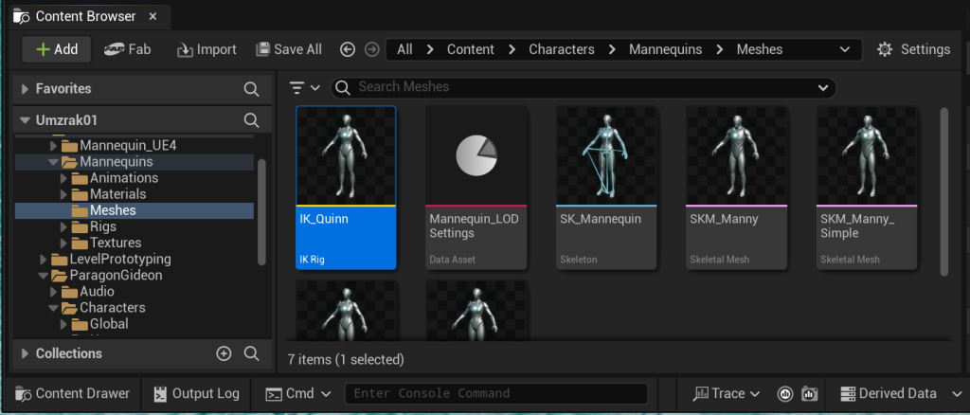The height and width of the screenshot is (415, 970).
Task: Click the folder tree scrollbar
Action: [261, 212]
